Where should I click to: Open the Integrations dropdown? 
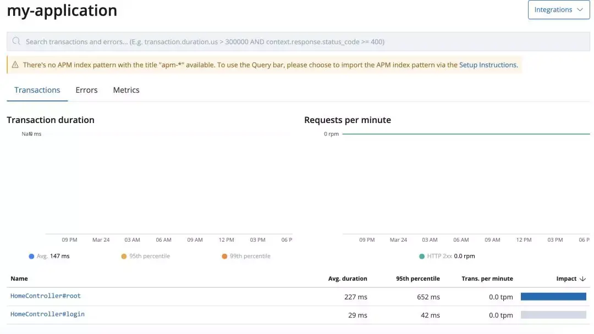click(x=558, y=10)
